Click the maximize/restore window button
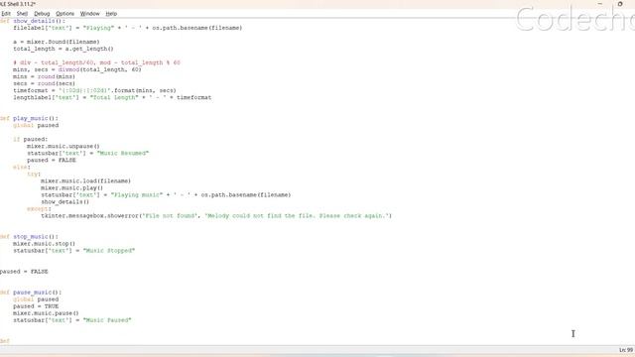This screenshot has height=357, width=635. point(620,4)
